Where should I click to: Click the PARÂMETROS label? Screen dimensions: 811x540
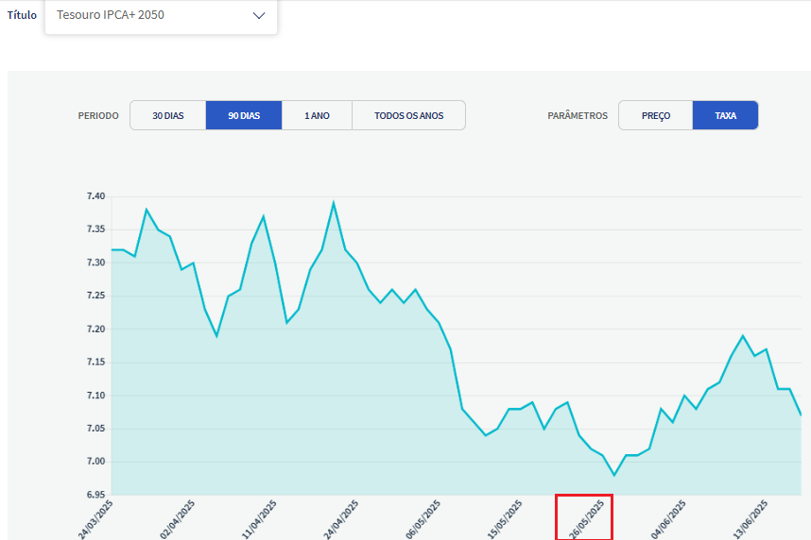click(578, 116)
